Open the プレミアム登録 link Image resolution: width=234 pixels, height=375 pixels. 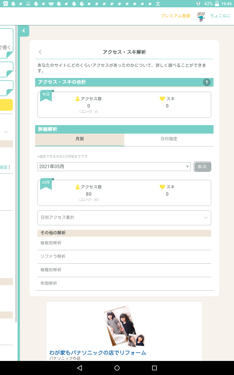click(175, 16)
